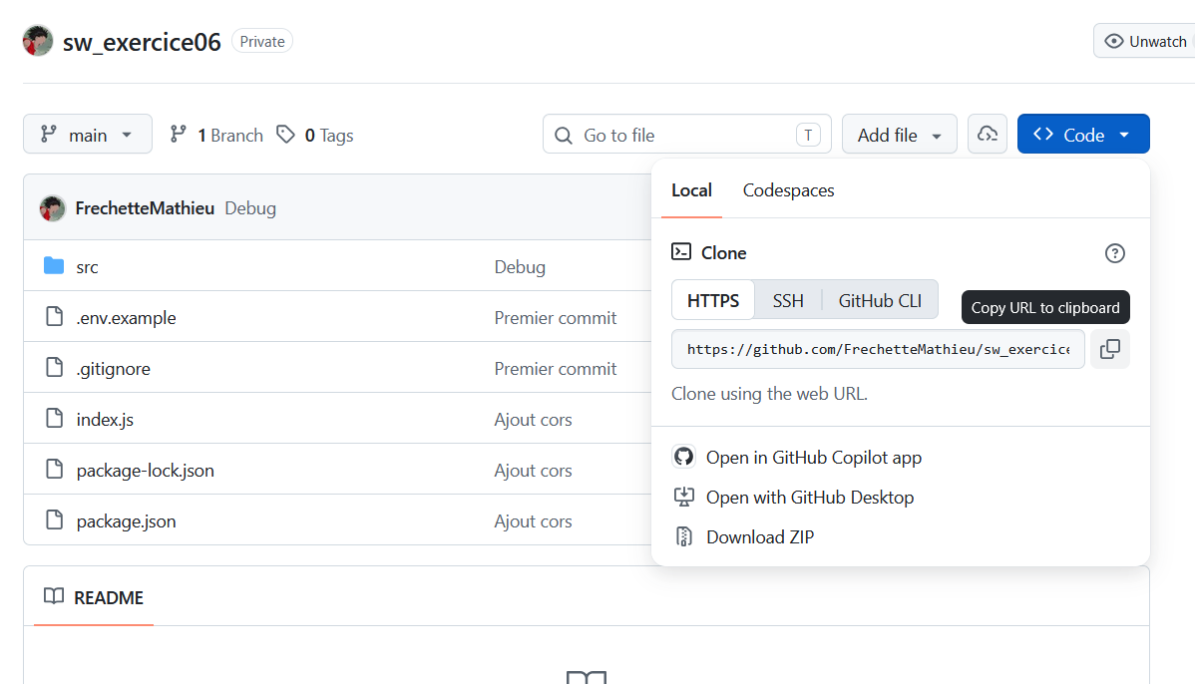This screenshot has height=684, width=1195.
Task: View the 1 Branch link
Action: 216,135
